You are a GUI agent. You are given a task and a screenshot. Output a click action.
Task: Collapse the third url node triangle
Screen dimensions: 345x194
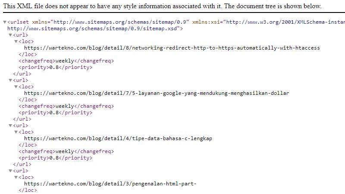tap(10, 125)
